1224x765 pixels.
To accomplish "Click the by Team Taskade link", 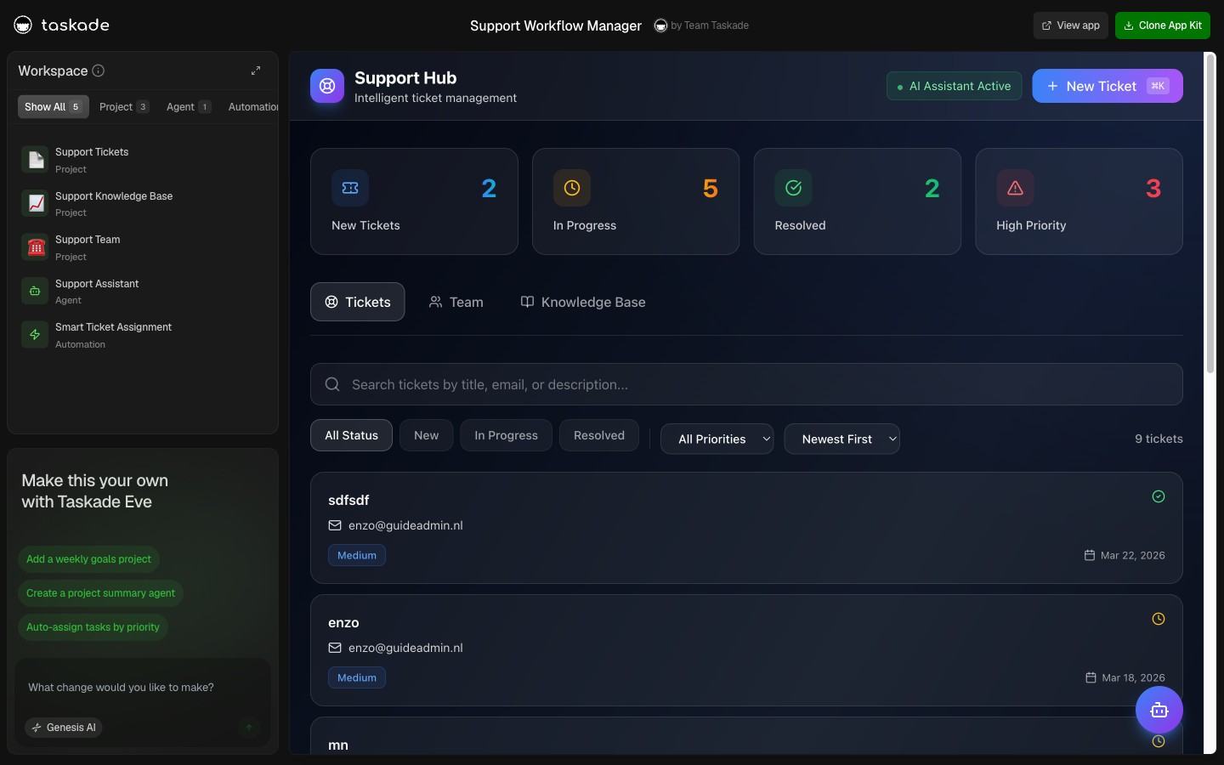I will 710,25.
